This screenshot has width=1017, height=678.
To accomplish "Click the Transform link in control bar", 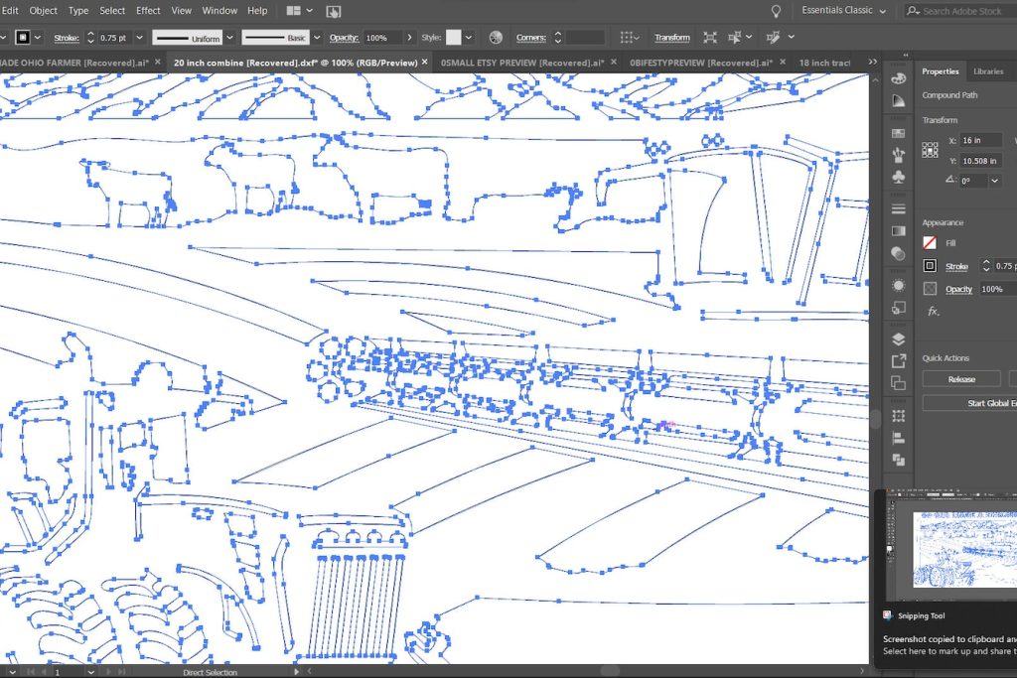I will (x=671, y=38).
